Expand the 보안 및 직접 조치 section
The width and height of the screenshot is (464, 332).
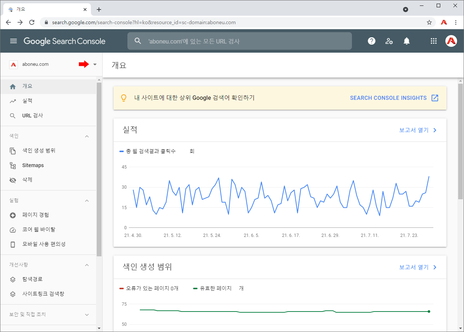[x=87, y=314]
